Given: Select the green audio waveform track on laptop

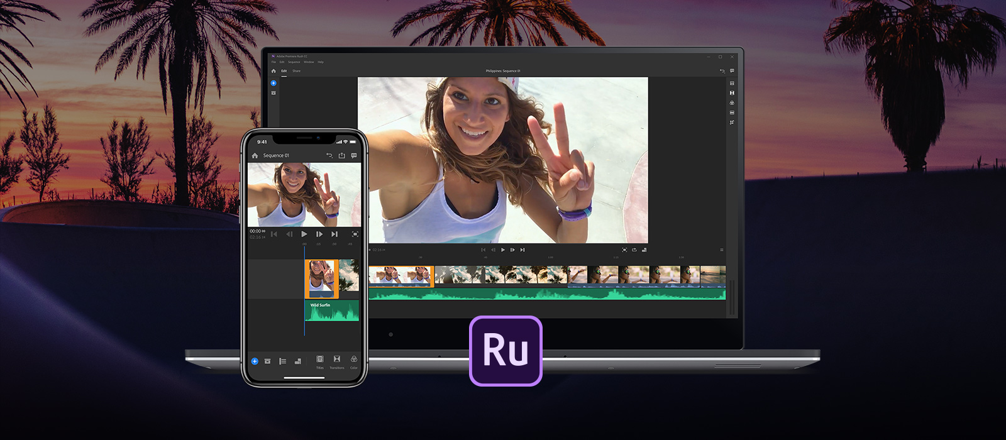Looking at the screenshot, I should 547,294.
